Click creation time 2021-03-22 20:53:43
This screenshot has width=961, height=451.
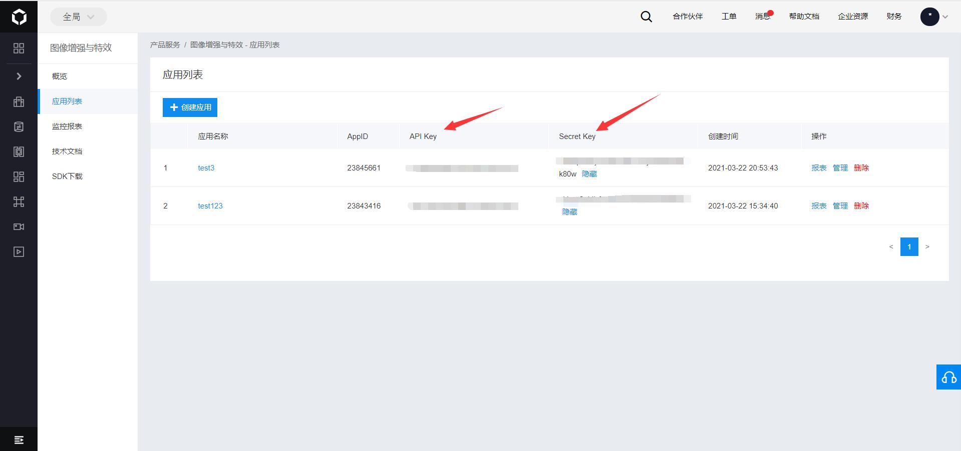click(743, 168)
